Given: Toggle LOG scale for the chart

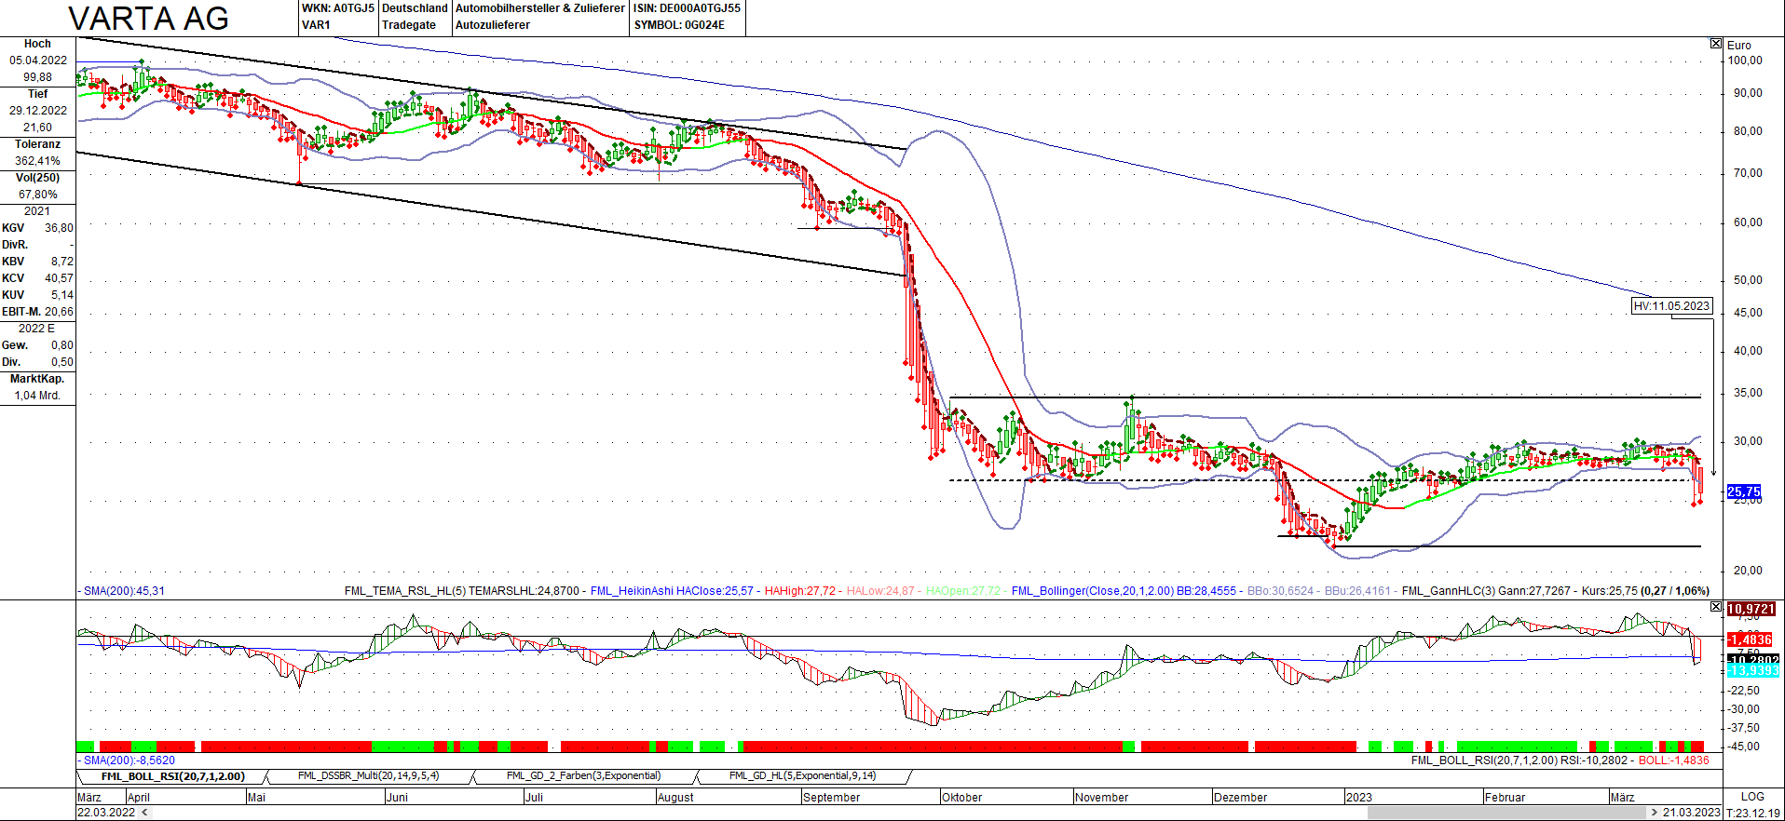Looking at the screenshot, I should [x=1751, y=797].
